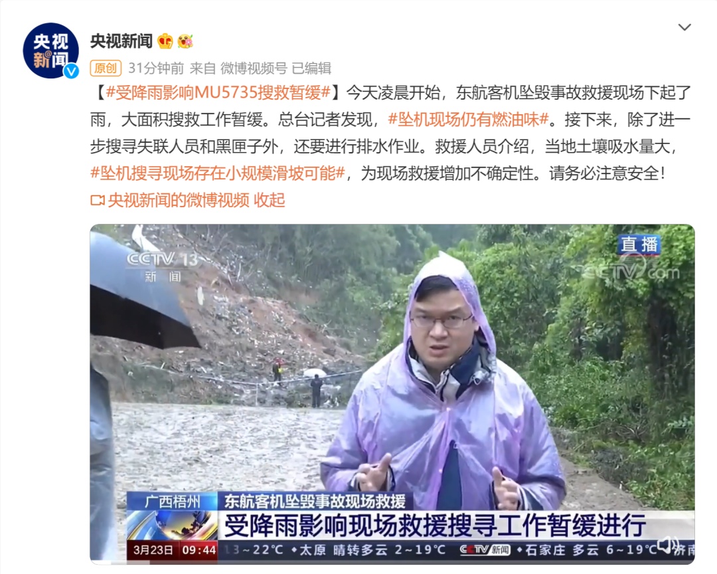Viewport: 717px width, 574px height.
Task: Click the 31分钟前 post timestamp
Action: pos(156,68)
